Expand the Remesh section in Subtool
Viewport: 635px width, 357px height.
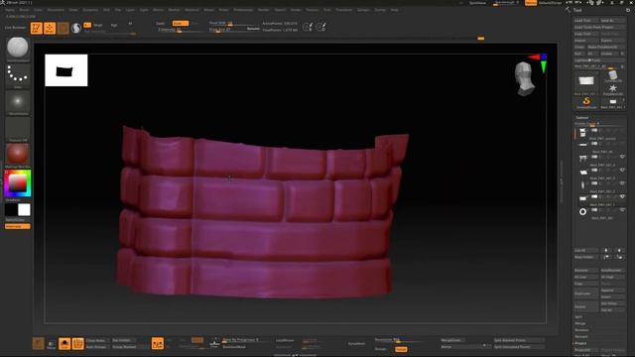coord(581,336)
